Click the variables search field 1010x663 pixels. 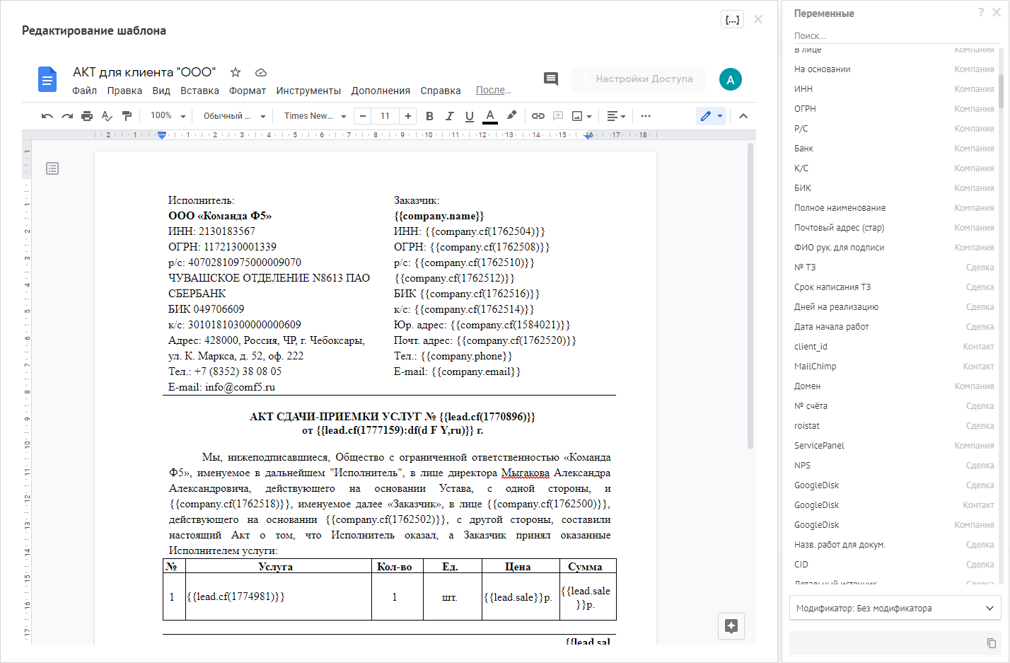895,35
